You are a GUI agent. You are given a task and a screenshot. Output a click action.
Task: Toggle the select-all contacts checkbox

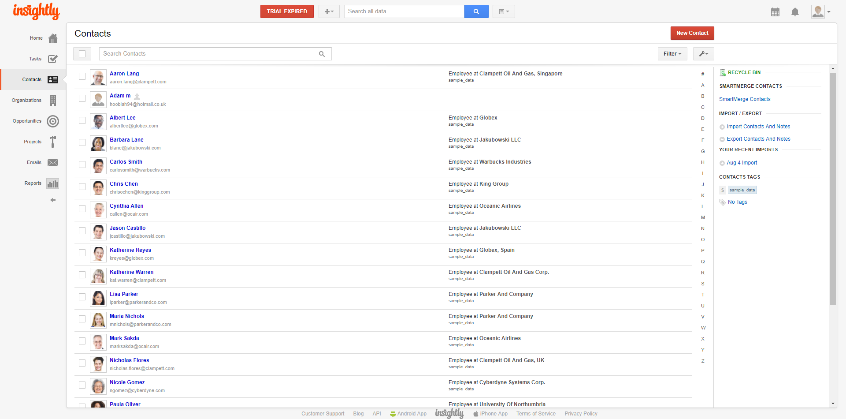click(82, 54)
